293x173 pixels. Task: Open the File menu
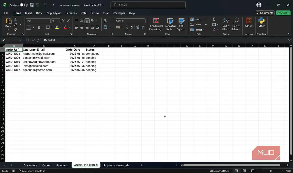6,13
